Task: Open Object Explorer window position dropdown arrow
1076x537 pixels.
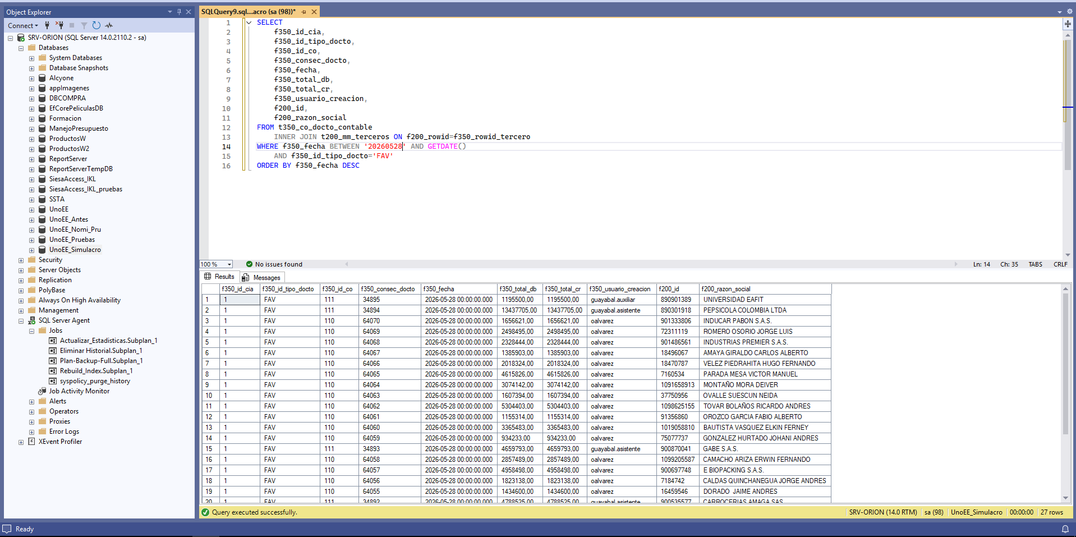Action: pyautogui.click(x=170, y=12)
